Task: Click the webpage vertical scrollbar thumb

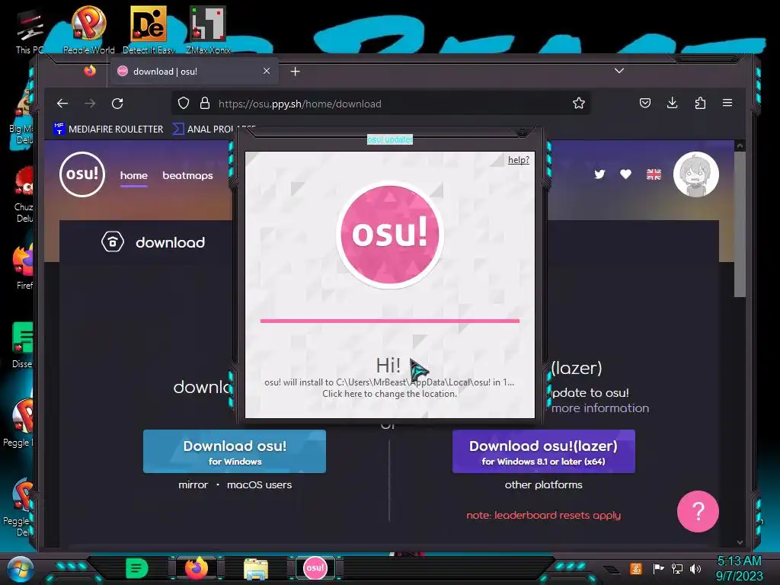Action: [740, 224]
